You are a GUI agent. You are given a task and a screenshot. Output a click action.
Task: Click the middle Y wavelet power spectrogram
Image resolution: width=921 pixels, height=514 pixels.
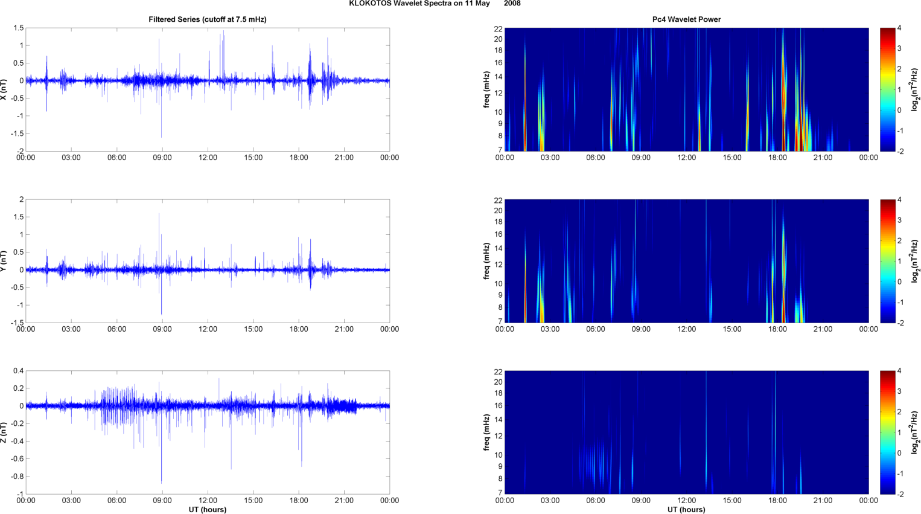click(x=686, y=261)
